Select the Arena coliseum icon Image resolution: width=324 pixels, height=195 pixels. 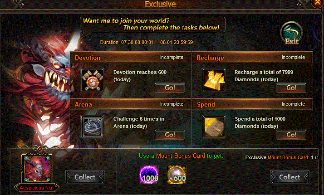pyautogui.click(x=93, y=127)
